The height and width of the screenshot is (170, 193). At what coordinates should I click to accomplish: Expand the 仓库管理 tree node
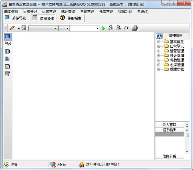159,65
